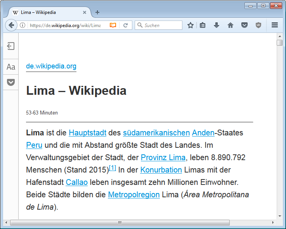
Task: Open the Anden link
Action: pos(203,133)
